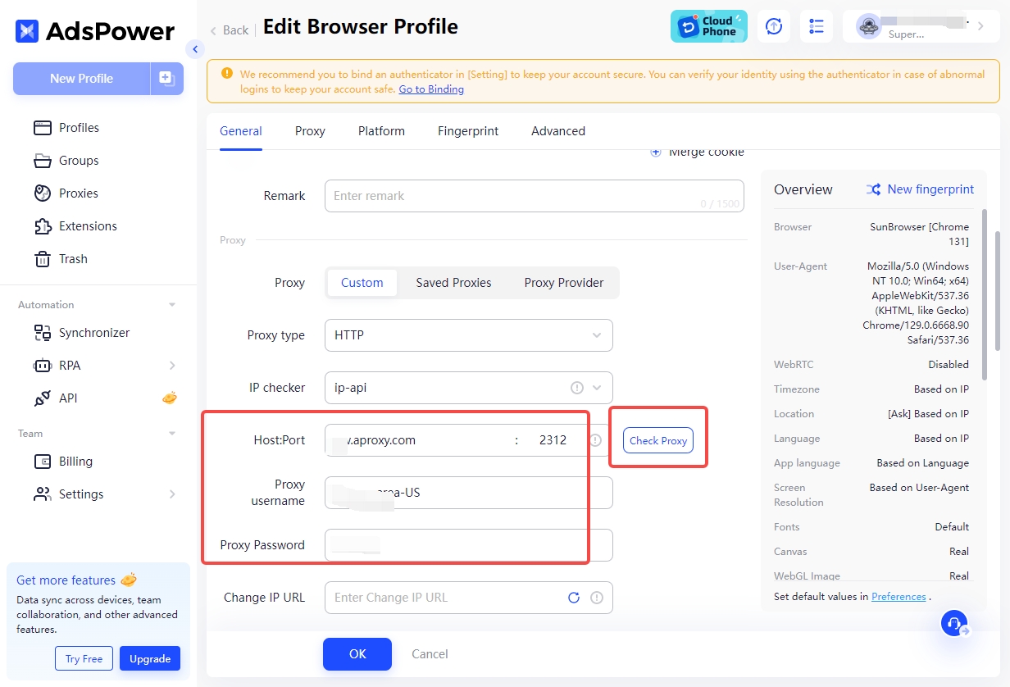The image size is (1010, 687).
Task: Click the Check Proxy button
Action: pyautogui.click(x=658, y=440)
